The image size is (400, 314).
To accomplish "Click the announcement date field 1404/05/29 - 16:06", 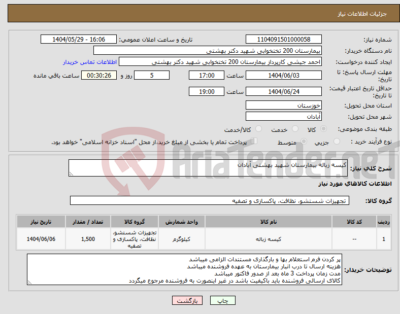I will [x=79, y=39].
